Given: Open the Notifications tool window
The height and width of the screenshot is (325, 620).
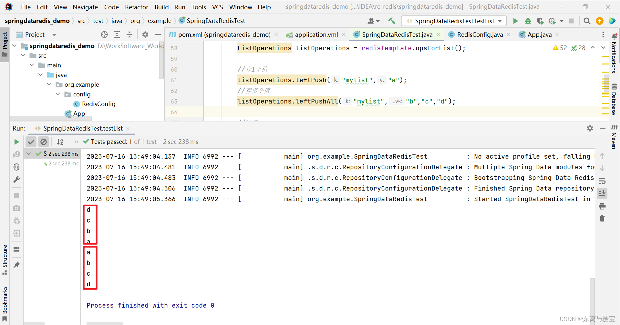Looking at the screenshot, I should pyautogui.click(x=614, y=53).
